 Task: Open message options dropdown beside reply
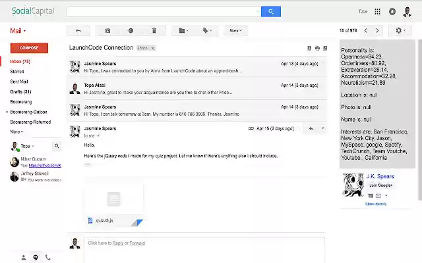(322, 129)
